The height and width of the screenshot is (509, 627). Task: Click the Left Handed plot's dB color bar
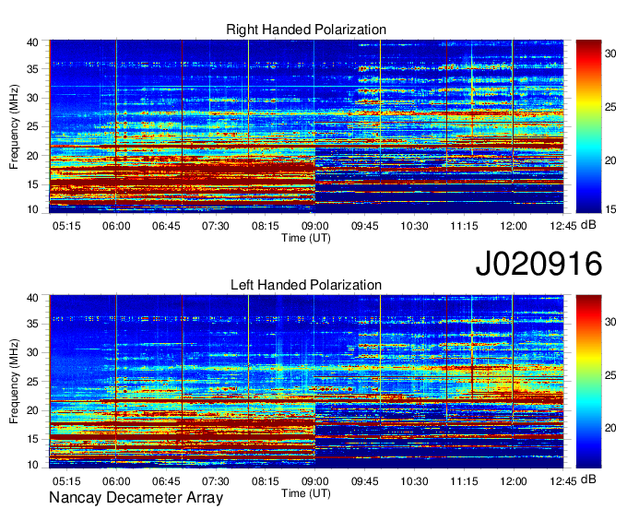(588, 382)
